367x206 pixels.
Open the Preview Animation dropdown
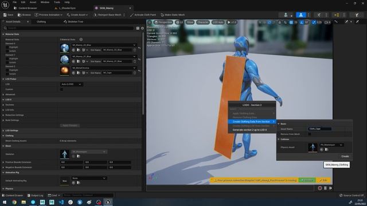coord(49,15)
